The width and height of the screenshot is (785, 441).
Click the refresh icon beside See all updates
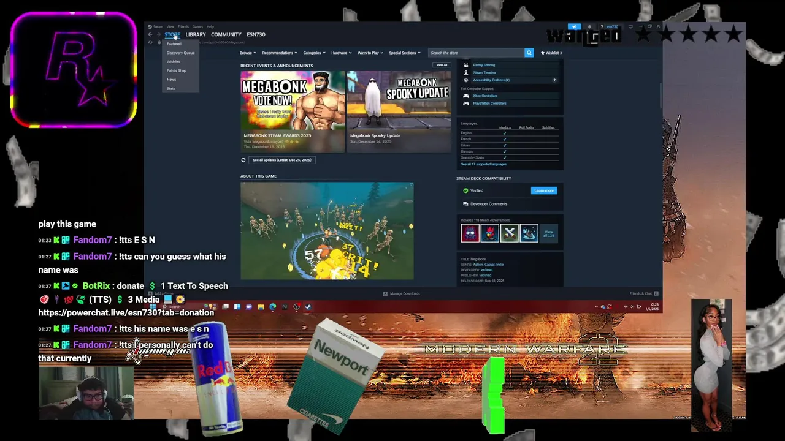tap(243, 160)
